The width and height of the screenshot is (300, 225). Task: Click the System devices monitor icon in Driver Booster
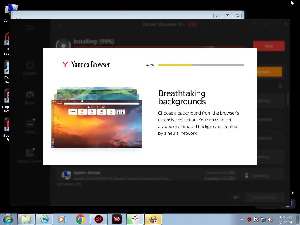point(66,175)
